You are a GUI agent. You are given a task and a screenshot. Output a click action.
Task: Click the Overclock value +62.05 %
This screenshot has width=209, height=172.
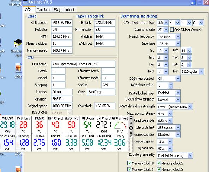104,106
